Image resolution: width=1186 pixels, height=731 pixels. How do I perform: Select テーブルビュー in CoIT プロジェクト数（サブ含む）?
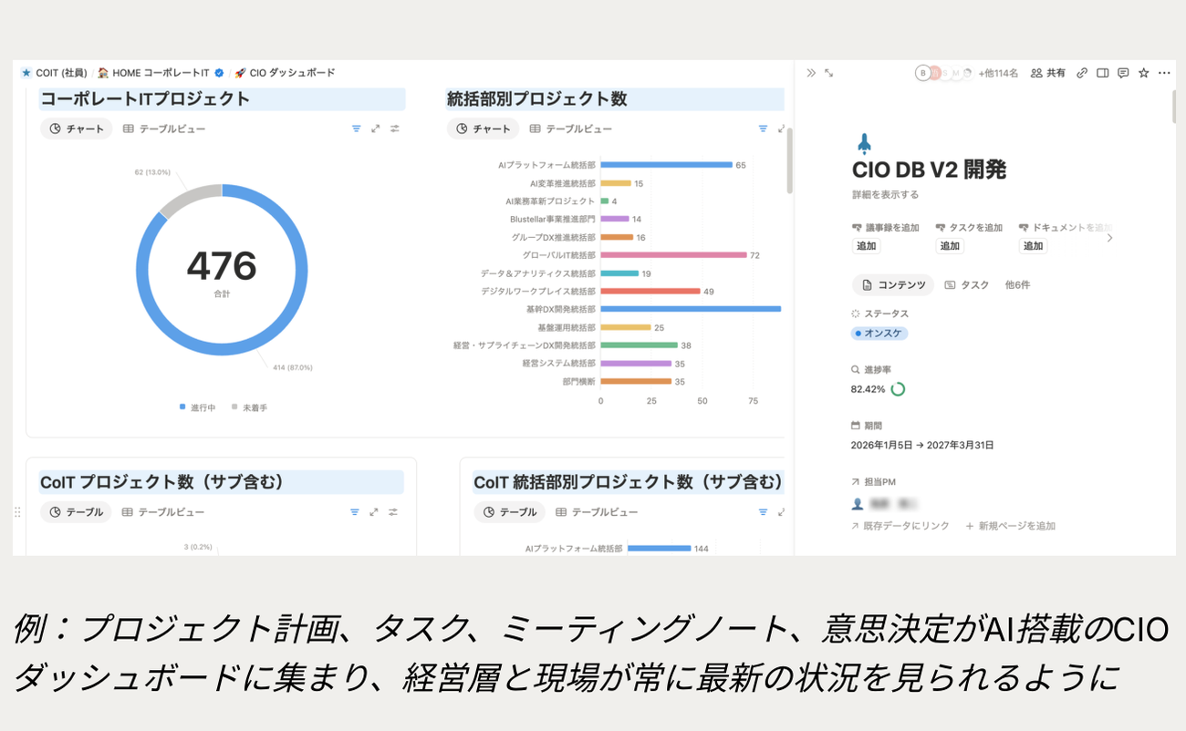(162, 512)
